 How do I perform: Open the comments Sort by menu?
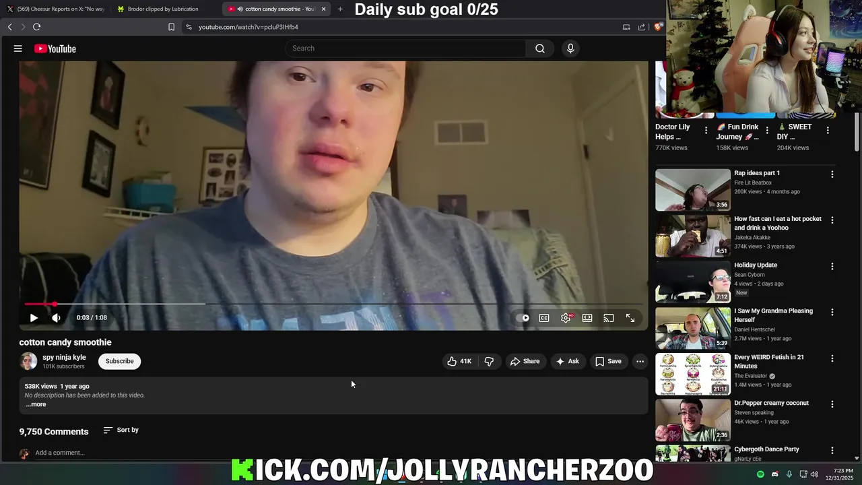121,430
